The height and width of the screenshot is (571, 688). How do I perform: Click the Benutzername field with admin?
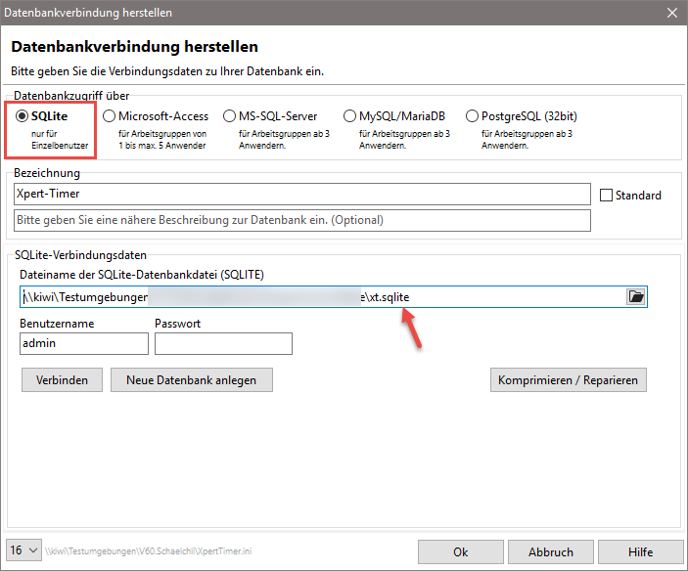(83, 343)
